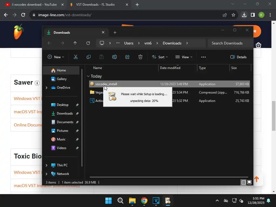Open OneDrive in the navigation pane

(63, 88)
